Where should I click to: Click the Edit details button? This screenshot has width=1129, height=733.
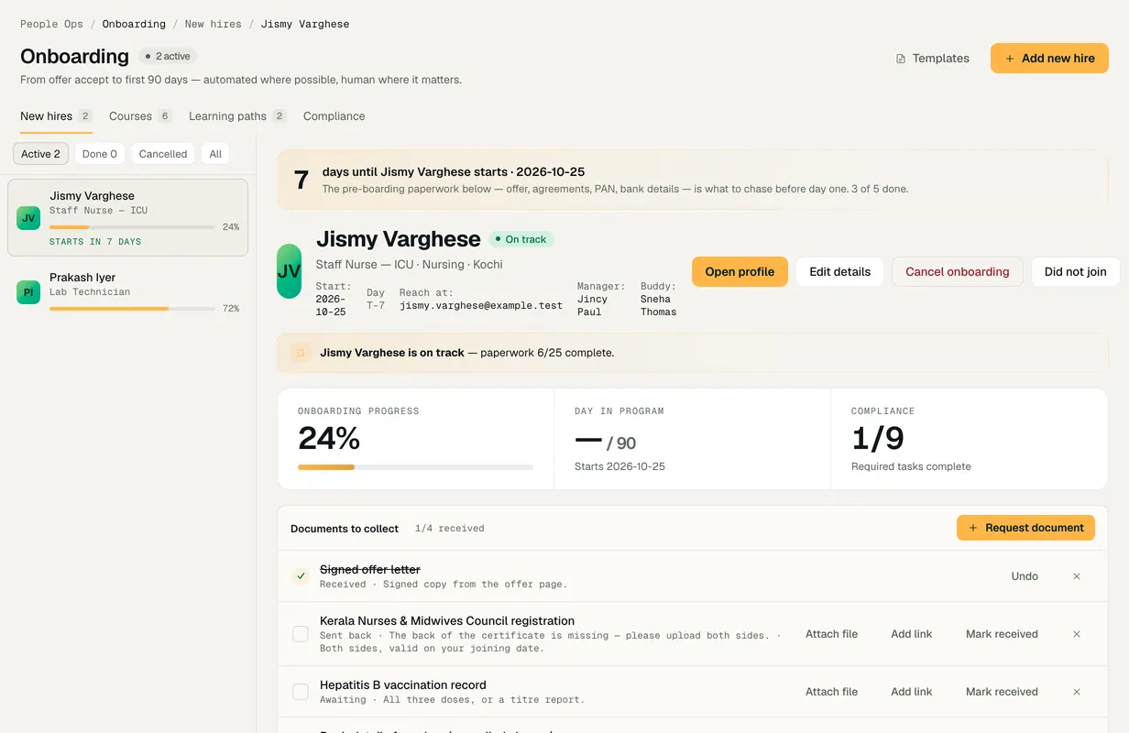tap(839, 272)
